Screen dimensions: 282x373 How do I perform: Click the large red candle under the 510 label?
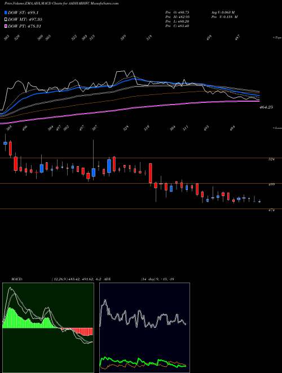point(151,174)
